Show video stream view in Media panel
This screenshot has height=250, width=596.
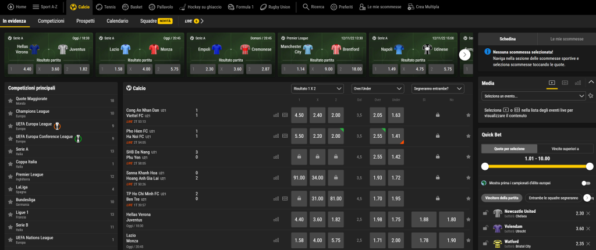(x=552, y=83)
